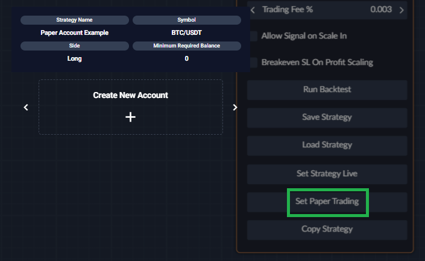
Task: Click Create New Account heading
Action: tap(130, 95)
